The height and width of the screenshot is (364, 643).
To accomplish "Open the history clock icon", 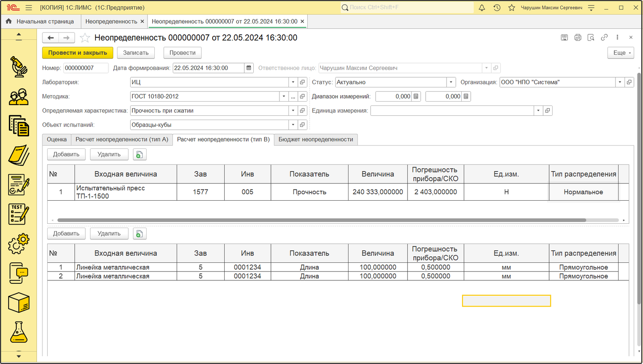I will click(497, 8).
